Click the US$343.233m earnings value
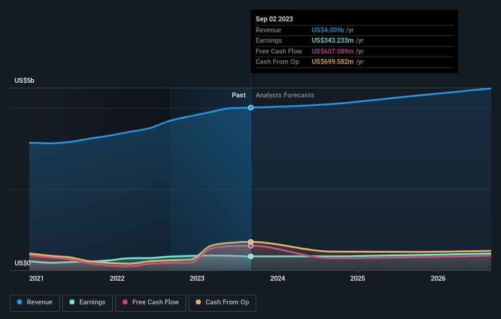 (333, 40)
